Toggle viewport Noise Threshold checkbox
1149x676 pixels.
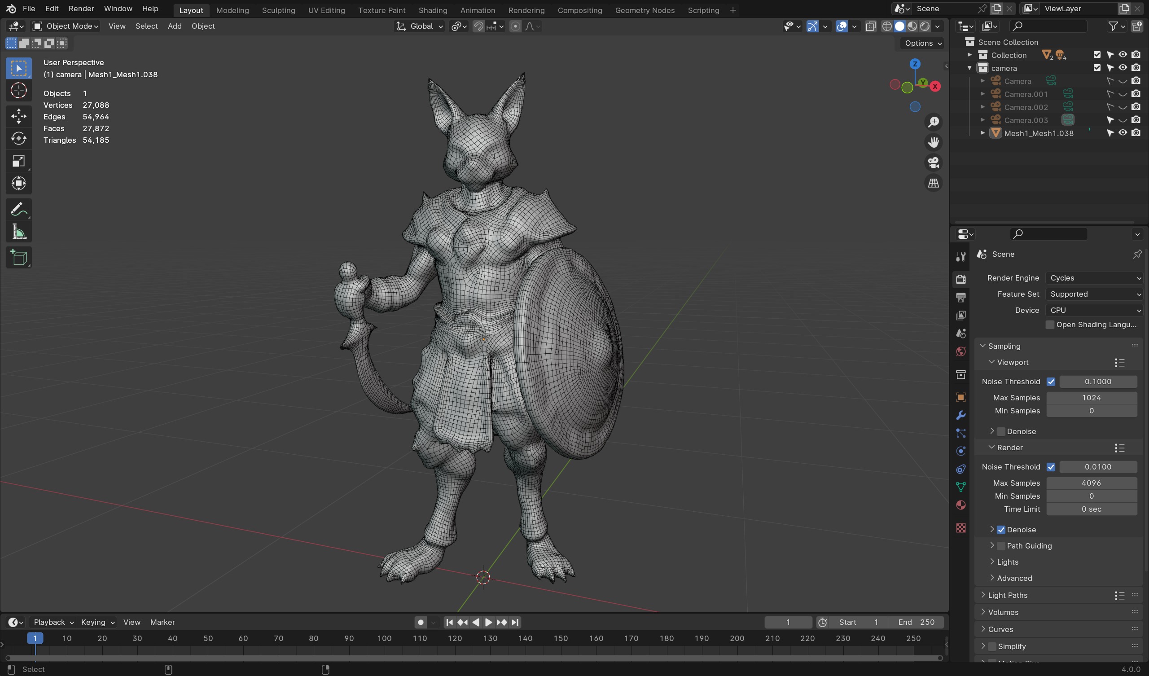1051,382
